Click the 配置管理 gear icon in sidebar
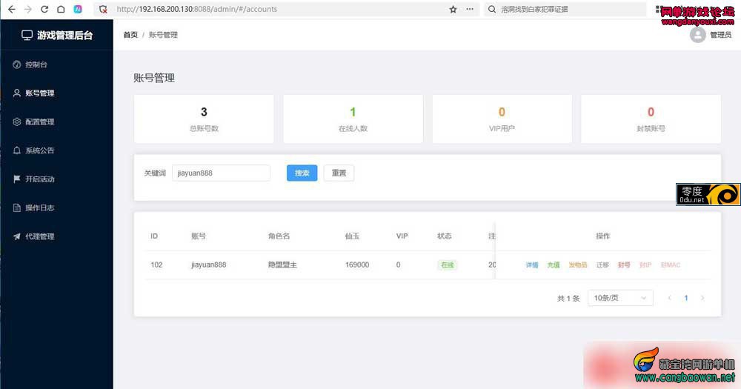This screenshot has width=741, height=389. tap(16, 122)
